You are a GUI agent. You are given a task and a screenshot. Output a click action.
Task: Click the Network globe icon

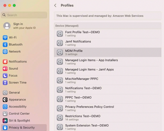pos(5,51)
